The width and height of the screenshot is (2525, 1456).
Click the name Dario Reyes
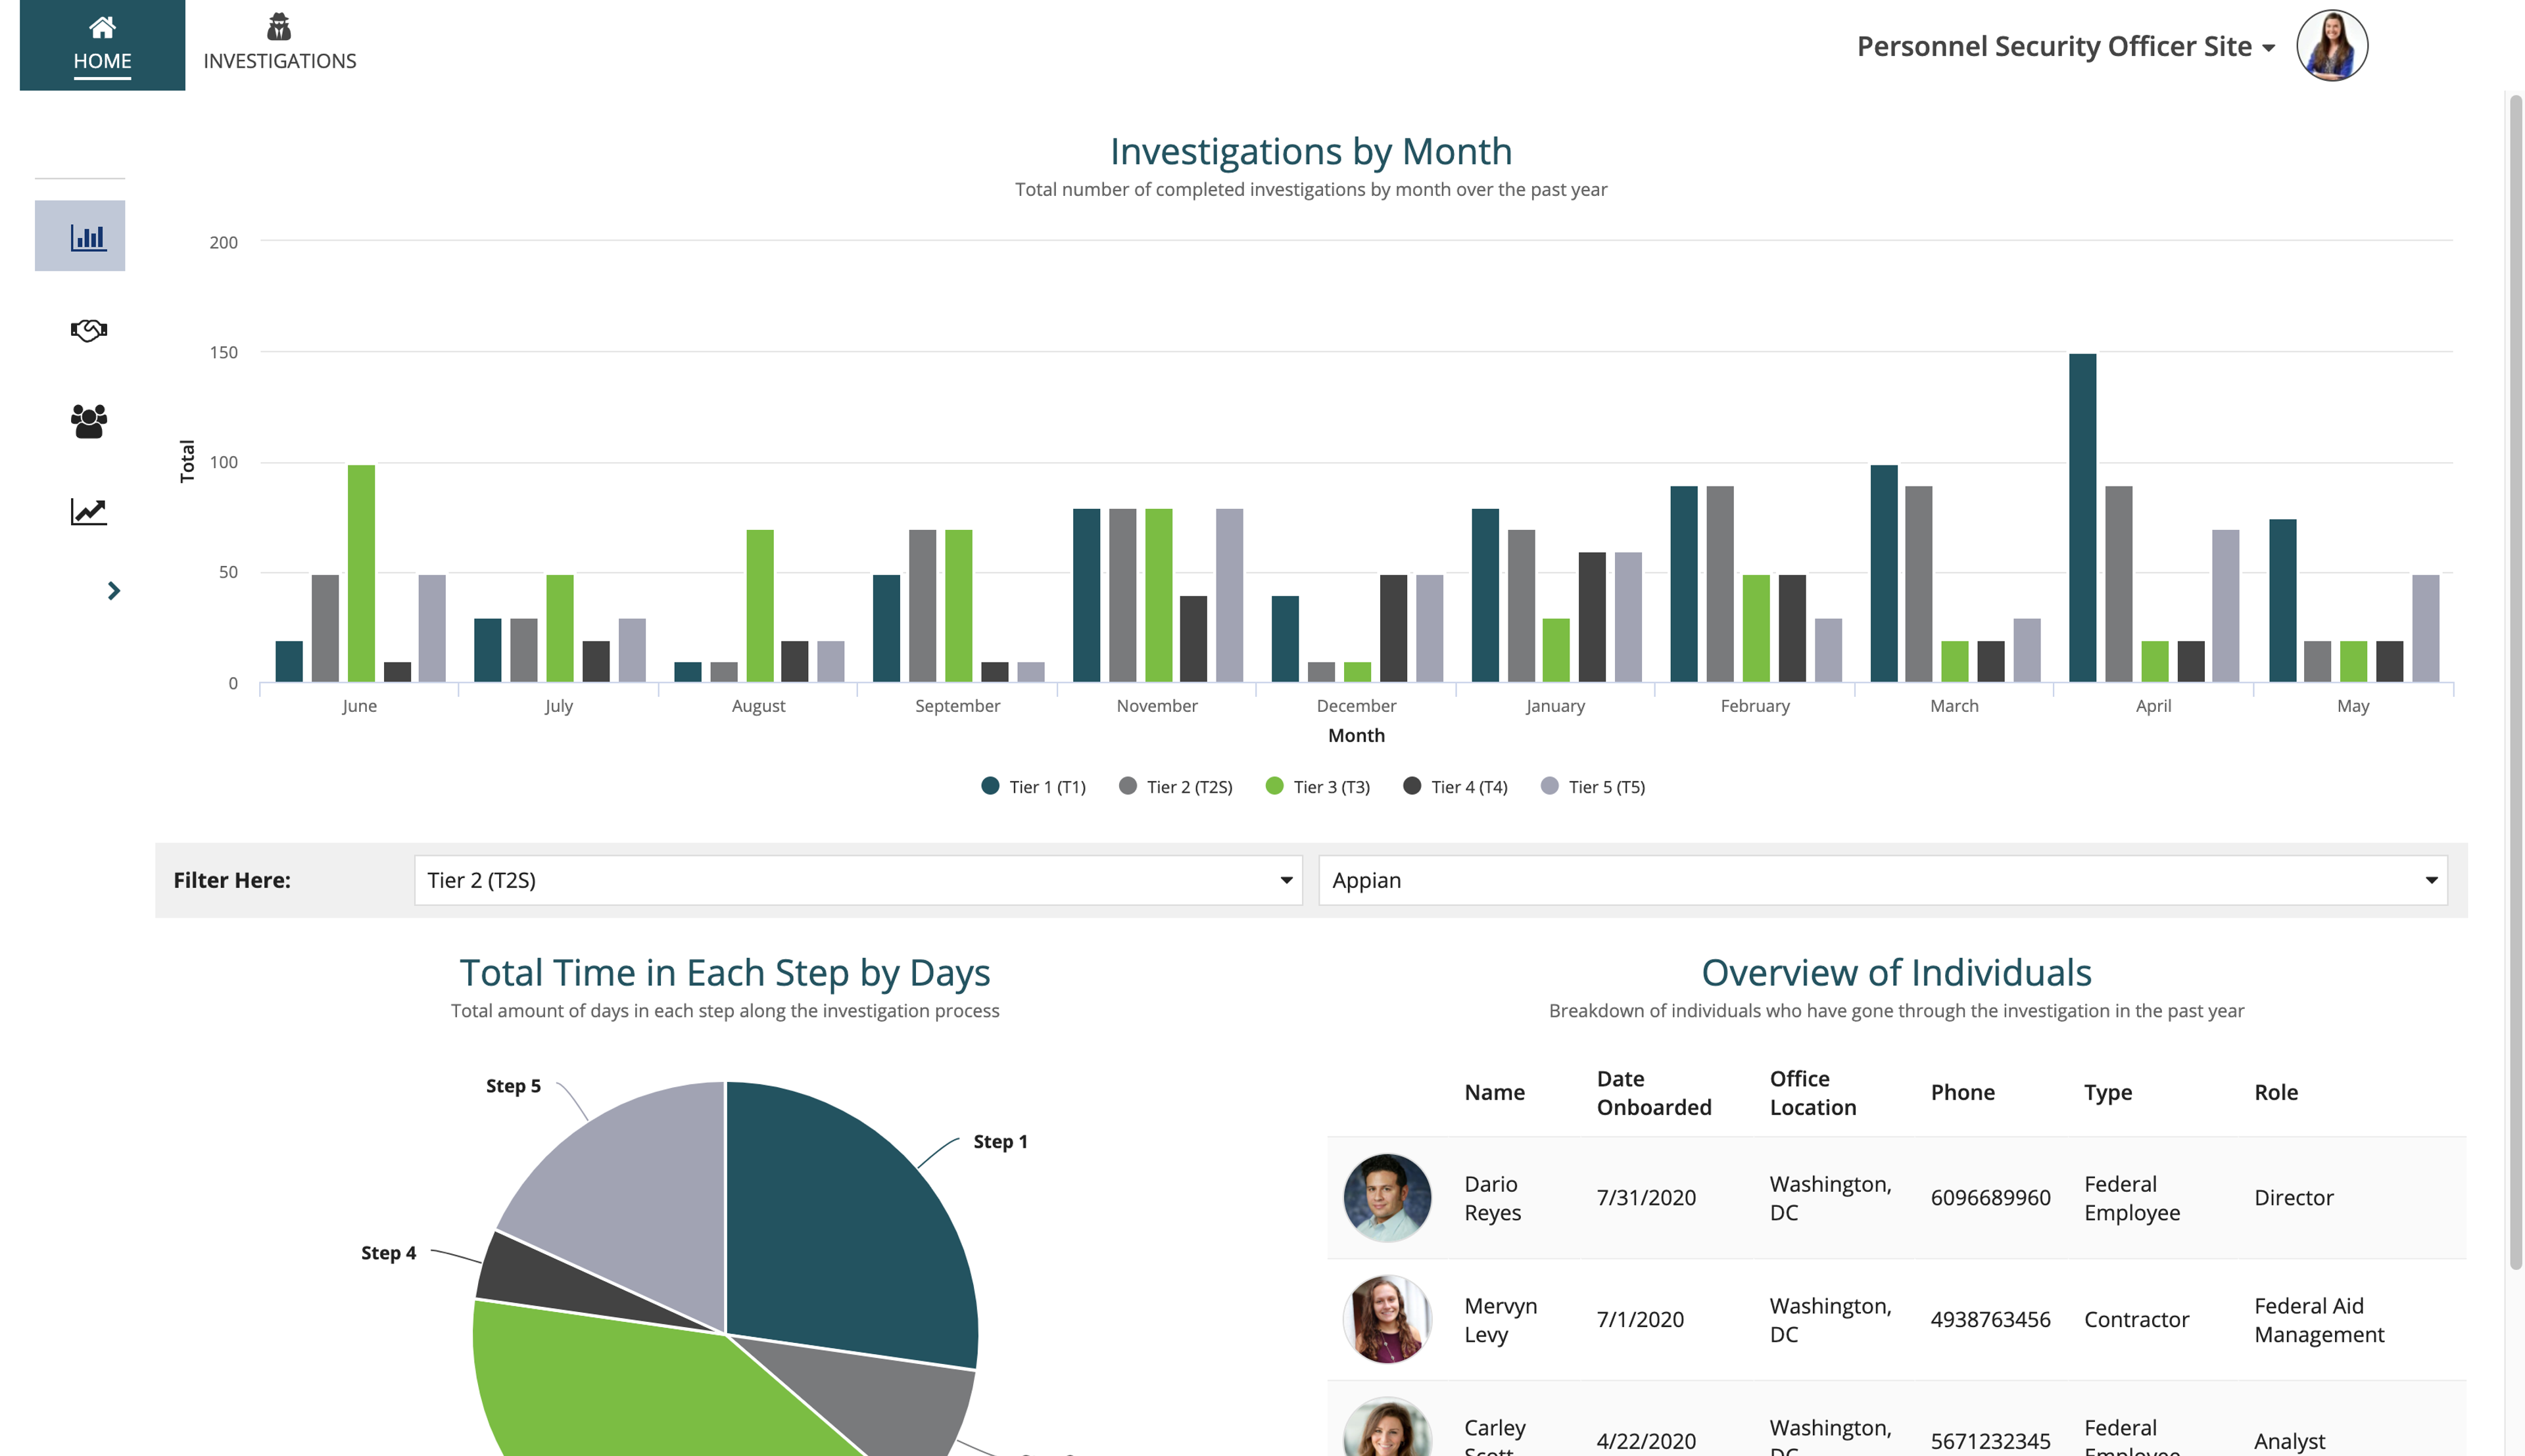pyautogui.click(x=1492, y=1197)
